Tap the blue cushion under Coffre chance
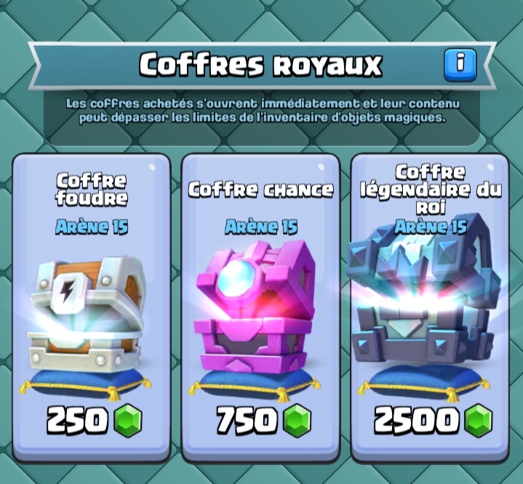The image size is (523, 484). (254, 384)
